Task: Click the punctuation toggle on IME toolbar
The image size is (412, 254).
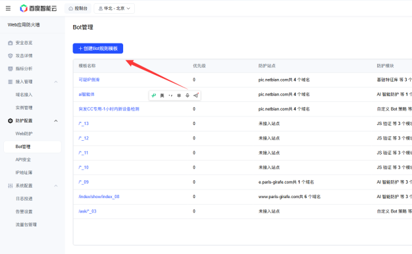Action: click(170, 95)
